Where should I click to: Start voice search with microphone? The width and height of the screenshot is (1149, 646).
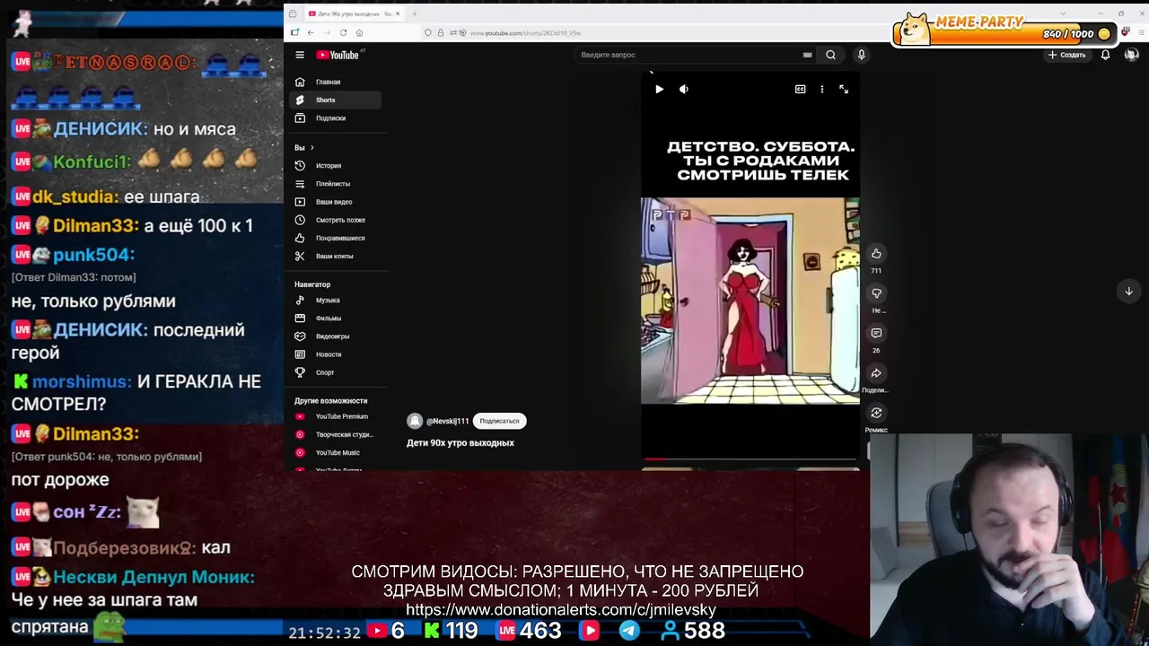point(861,55)
